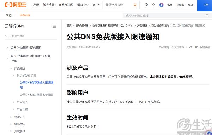Screen dimensions: 212x135
Task: Click 公网DNS解析-递归解析 breadcrumb
Action: [112, 26]
